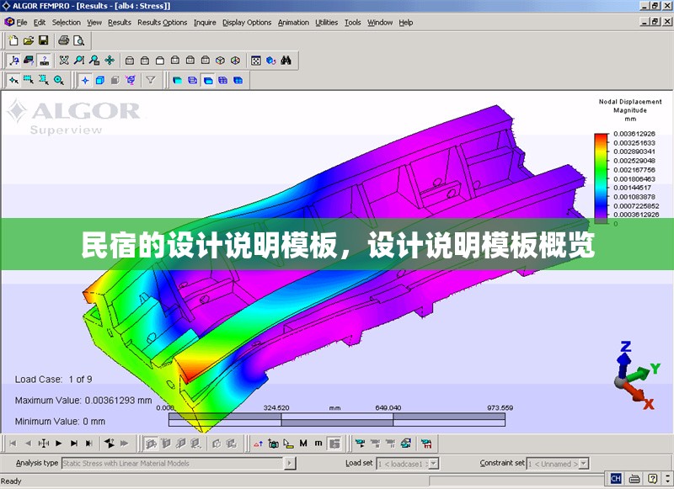Click the funnel filter icon
This screenshot has height=489, width=674.
(151, 80)
